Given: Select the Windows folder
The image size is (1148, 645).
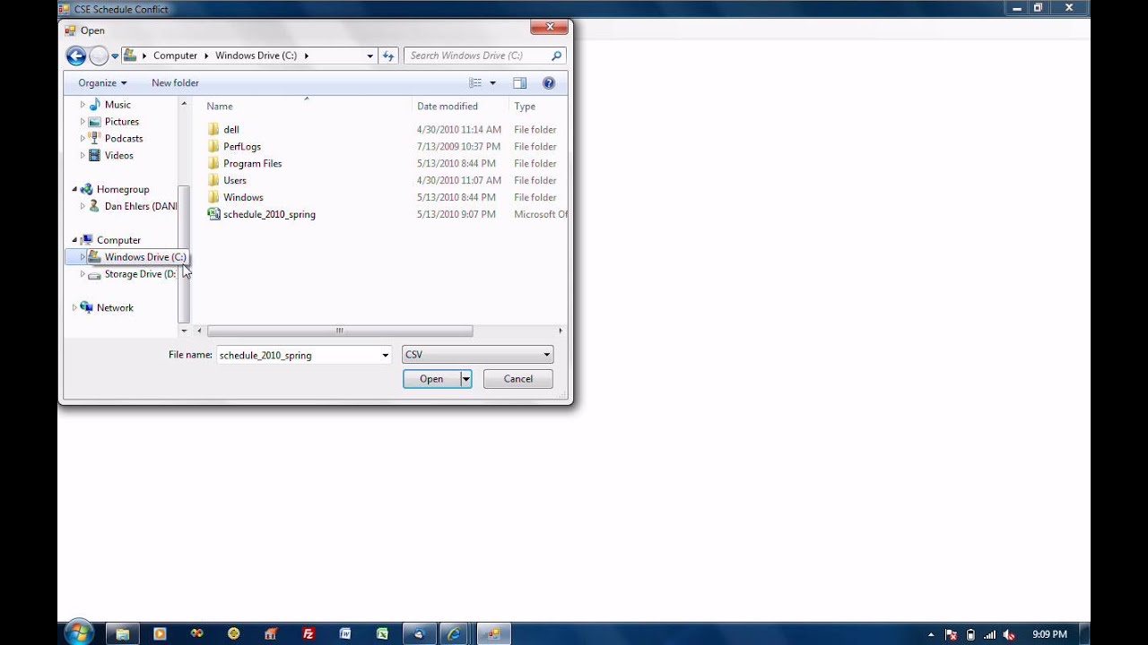Looking at the screenshot, I should tap(243, 197).
